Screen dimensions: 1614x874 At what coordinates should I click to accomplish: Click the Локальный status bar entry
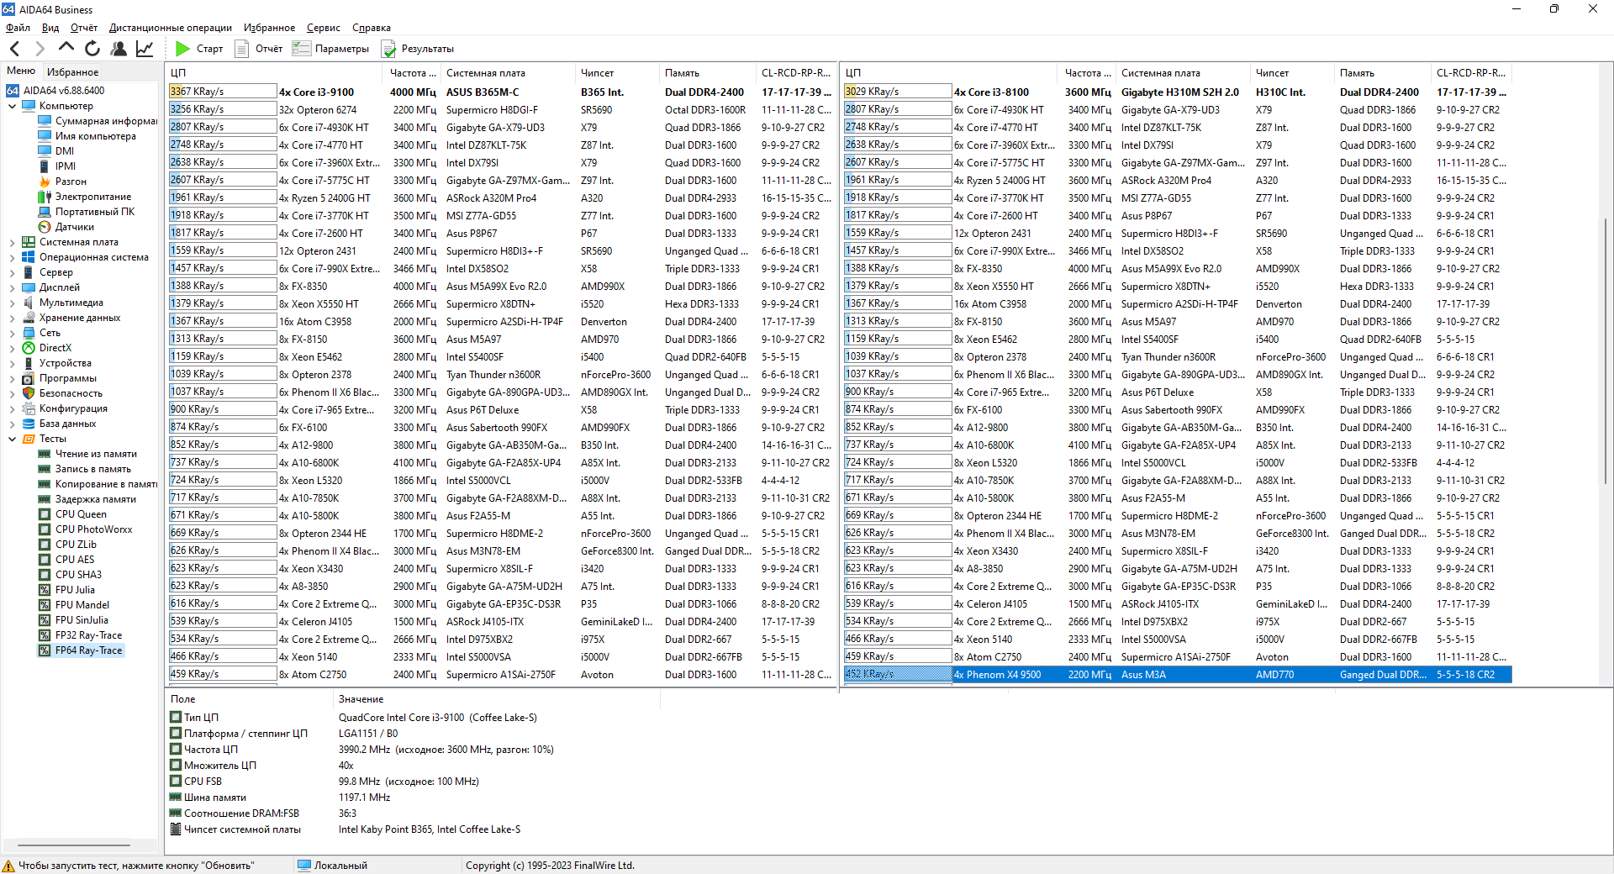click(x=333, y=866)
